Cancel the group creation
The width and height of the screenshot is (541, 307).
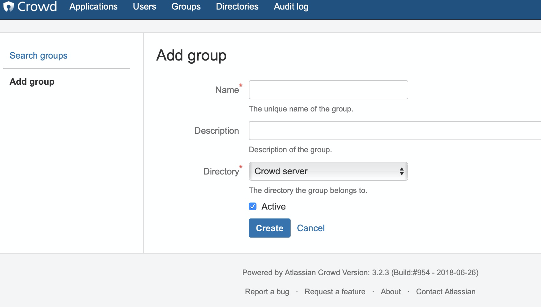pos(311,228)
